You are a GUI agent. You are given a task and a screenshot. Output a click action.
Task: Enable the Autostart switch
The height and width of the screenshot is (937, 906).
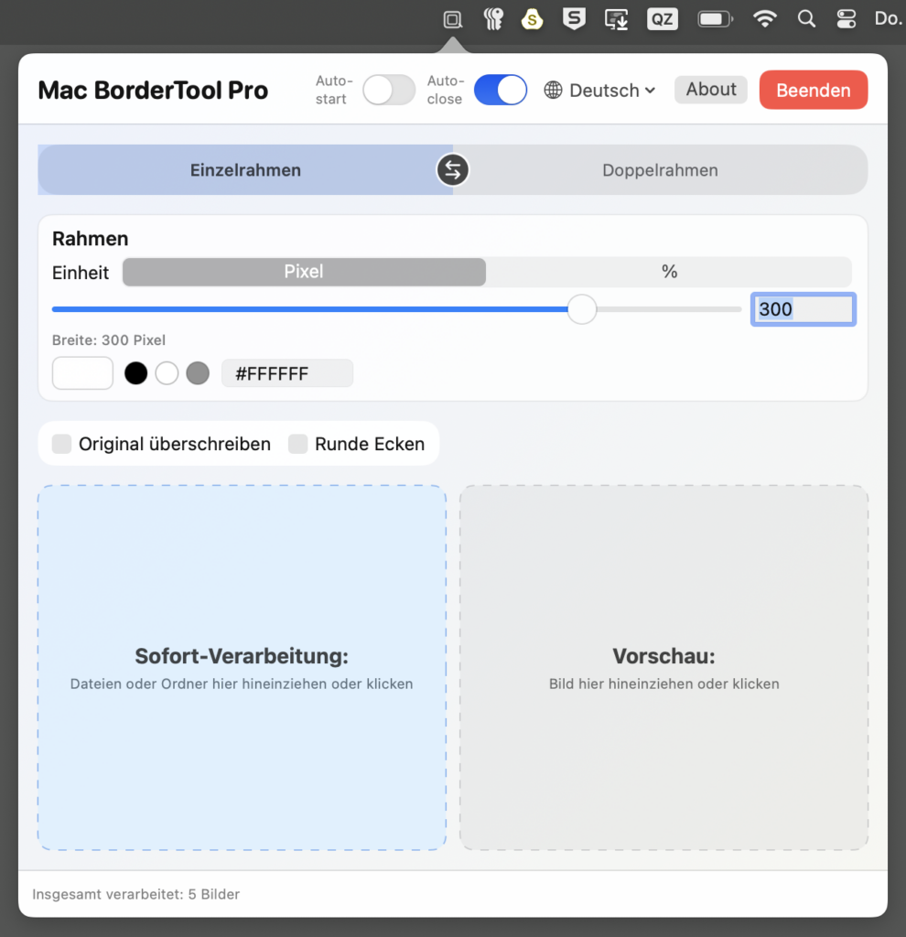389,91
